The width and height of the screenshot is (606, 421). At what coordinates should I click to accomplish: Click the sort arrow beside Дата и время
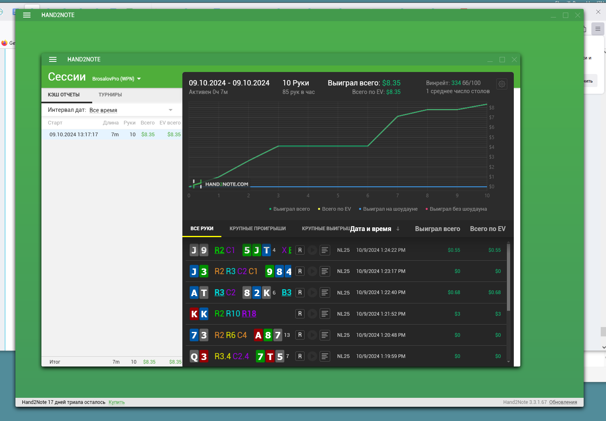398,229
